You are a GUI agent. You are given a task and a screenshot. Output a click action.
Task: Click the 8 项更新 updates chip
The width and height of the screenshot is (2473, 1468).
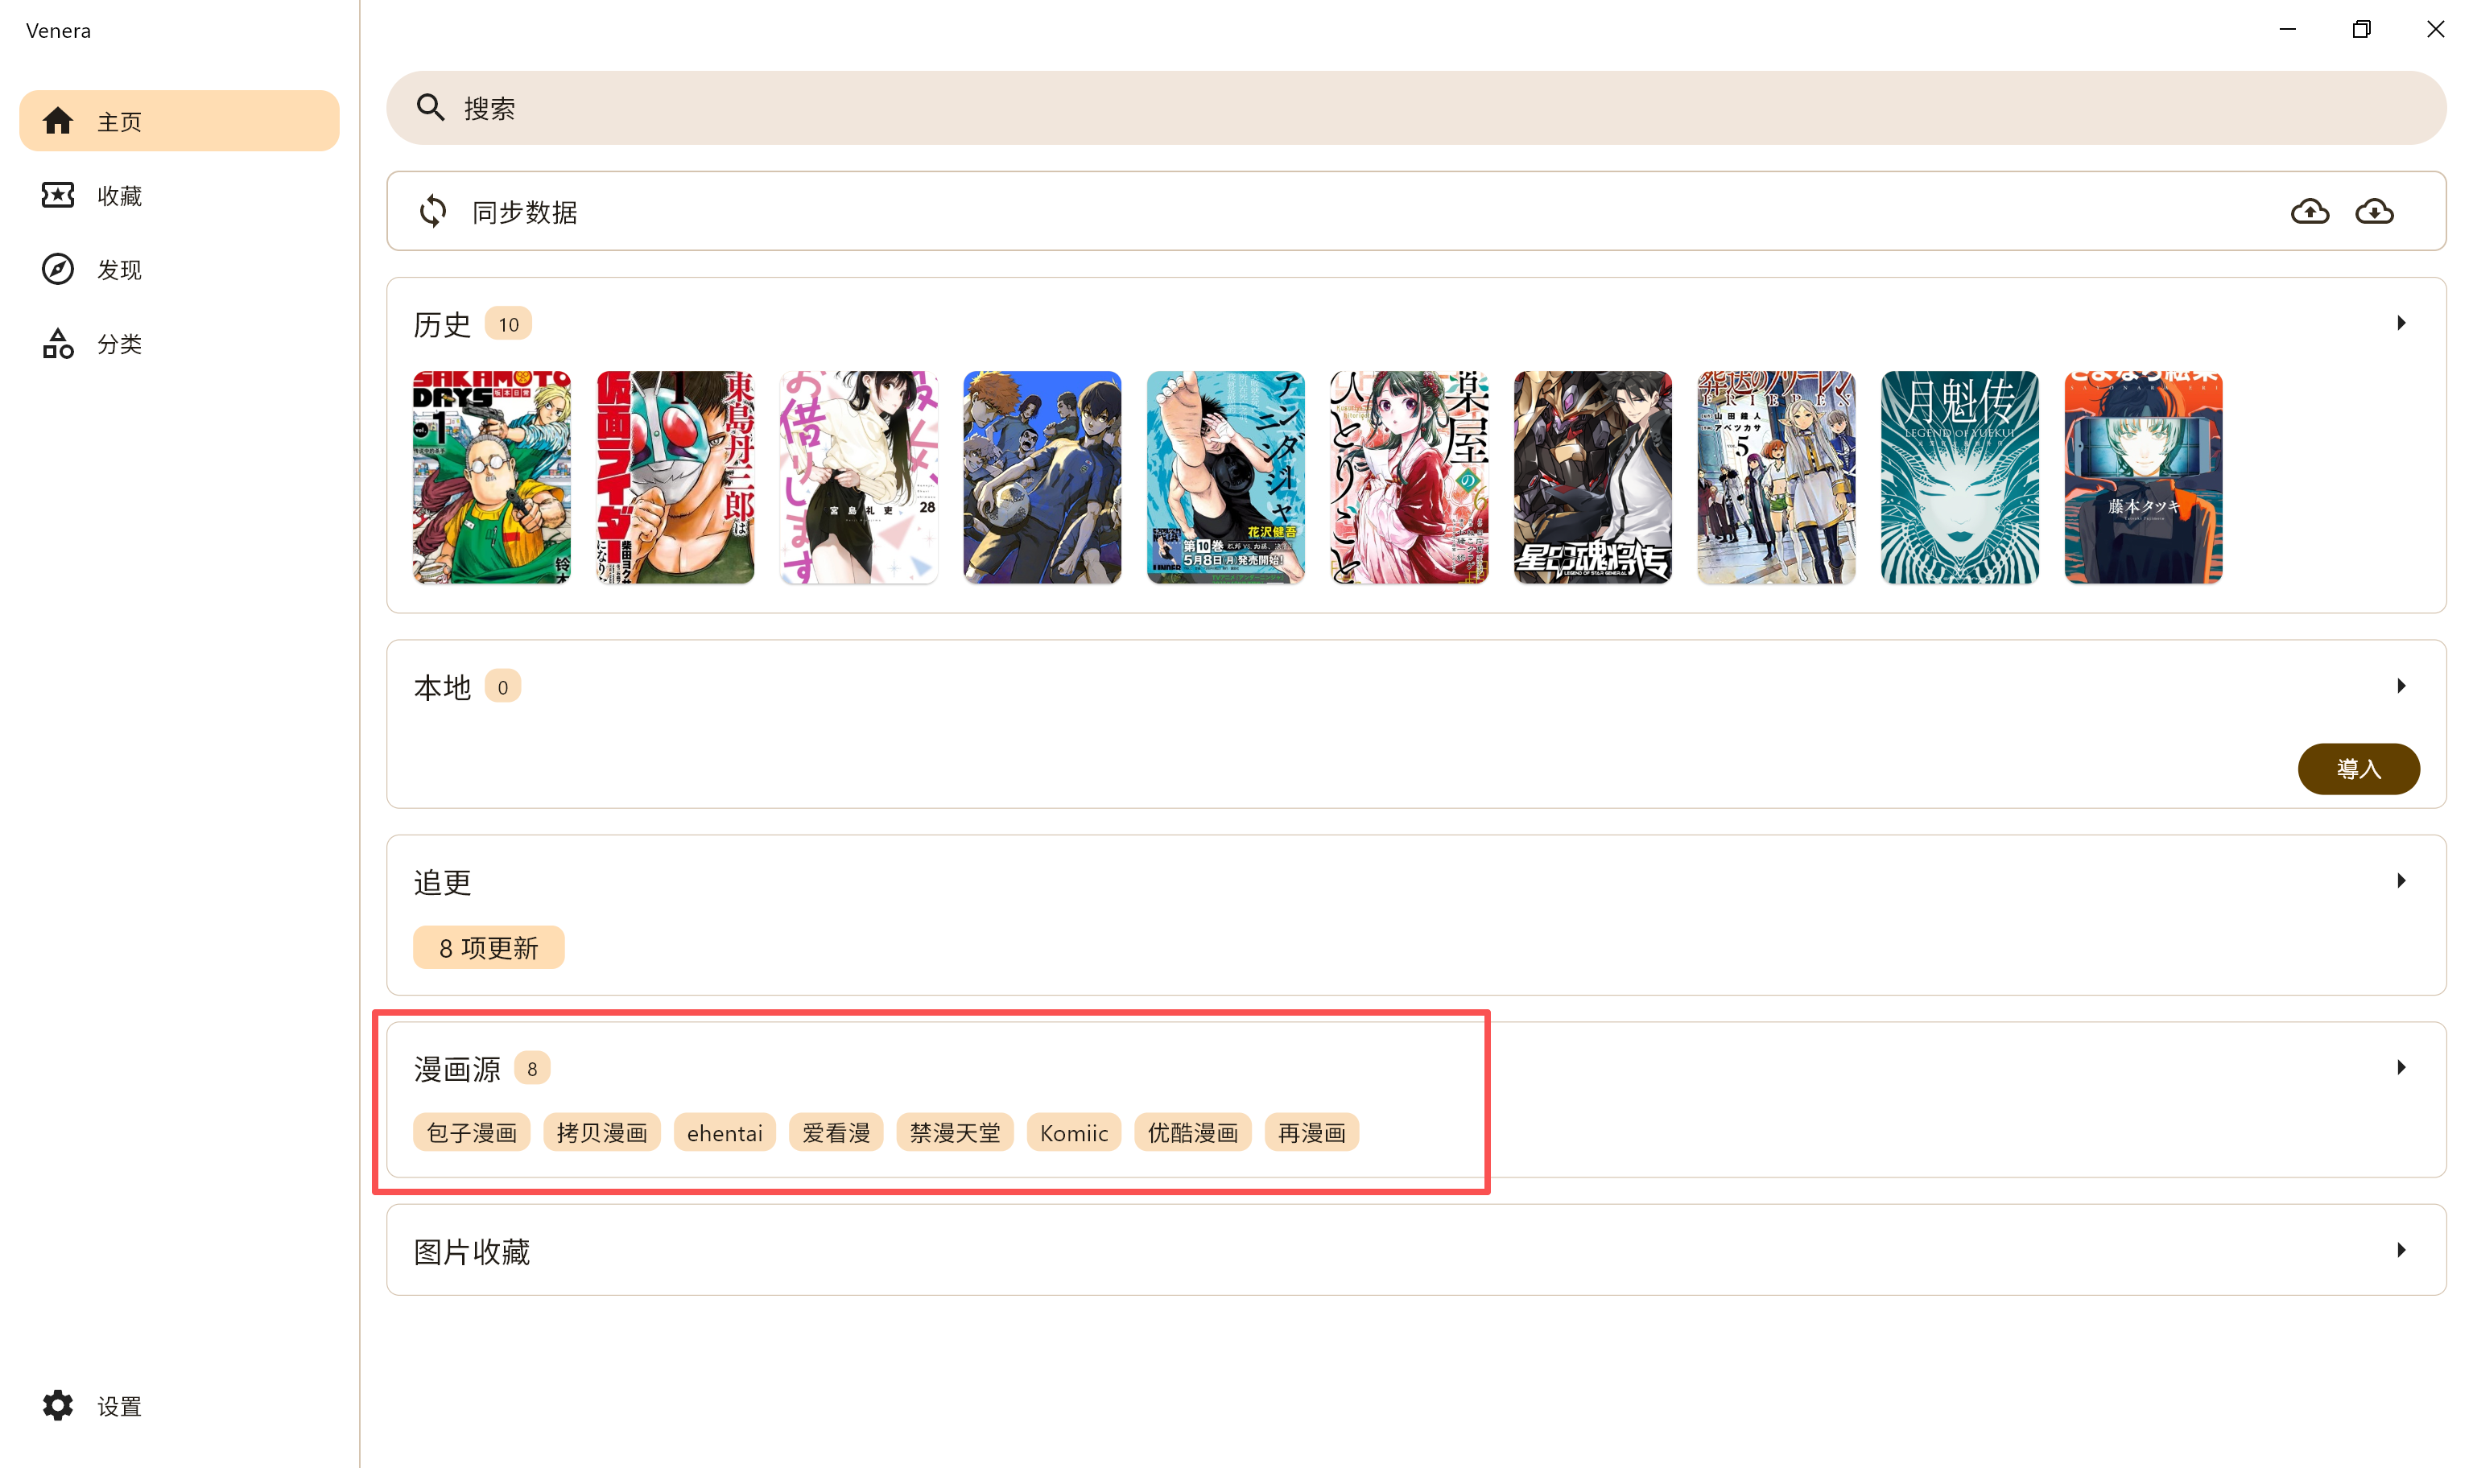489,949
